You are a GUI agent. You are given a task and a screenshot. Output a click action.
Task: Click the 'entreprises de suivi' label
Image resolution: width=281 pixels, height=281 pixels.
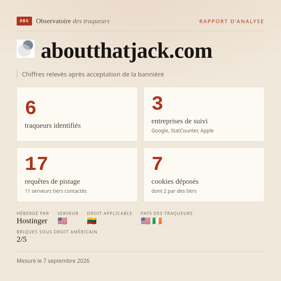(179, 121)
